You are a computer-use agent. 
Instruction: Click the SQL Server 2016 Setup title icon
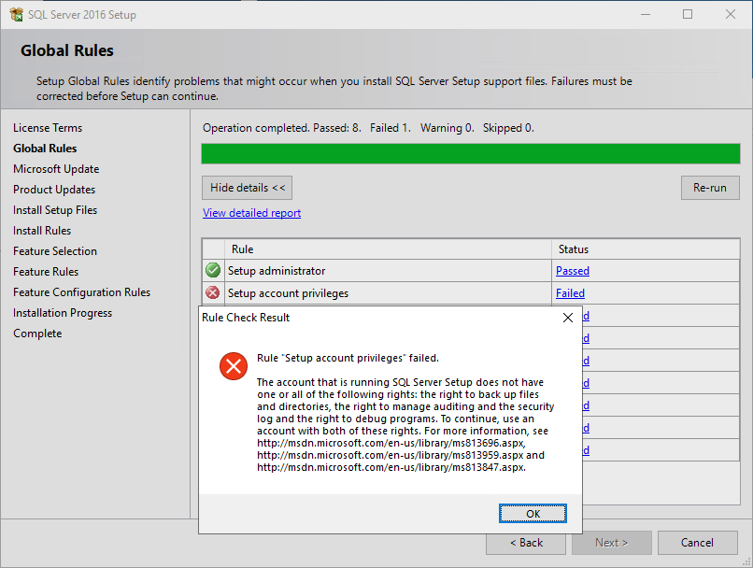(x=16, y=14)
